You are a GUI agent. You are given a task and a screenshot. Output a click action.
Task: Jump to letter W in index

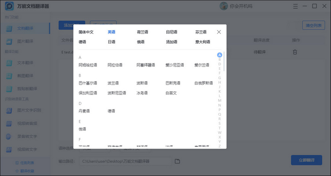tap(219, 132)
